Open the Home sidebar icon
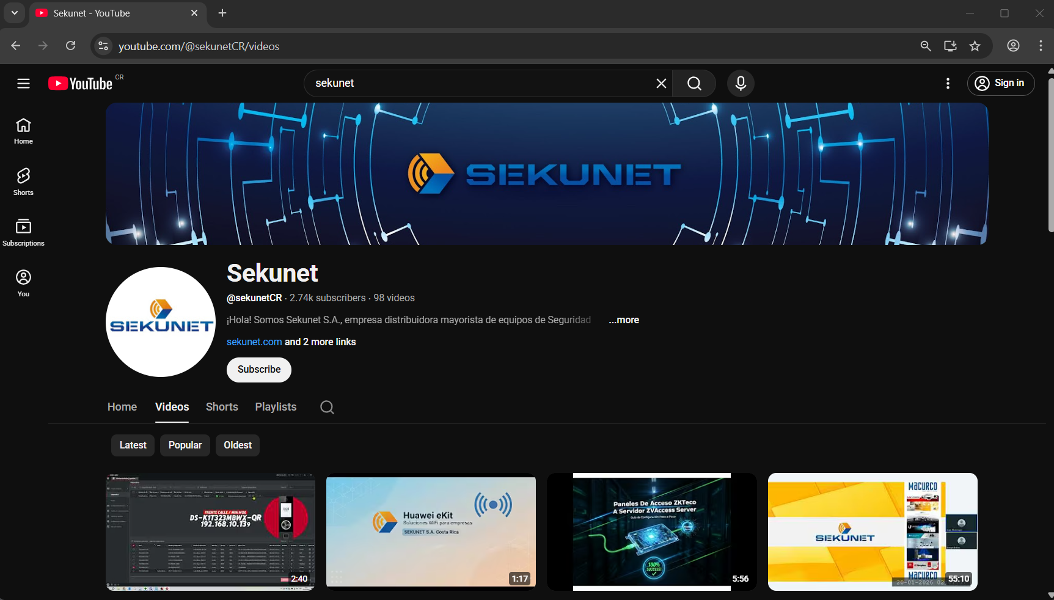Screen dimensions: 1054x600 click(x=23, y=131)
